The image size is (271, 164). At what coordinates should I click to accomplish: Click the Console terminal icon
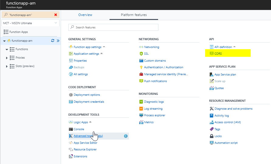[x=71, y=129]
